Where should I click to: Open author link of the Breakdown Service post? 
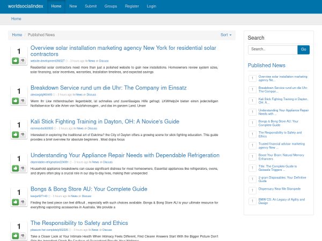coord(41,95)
